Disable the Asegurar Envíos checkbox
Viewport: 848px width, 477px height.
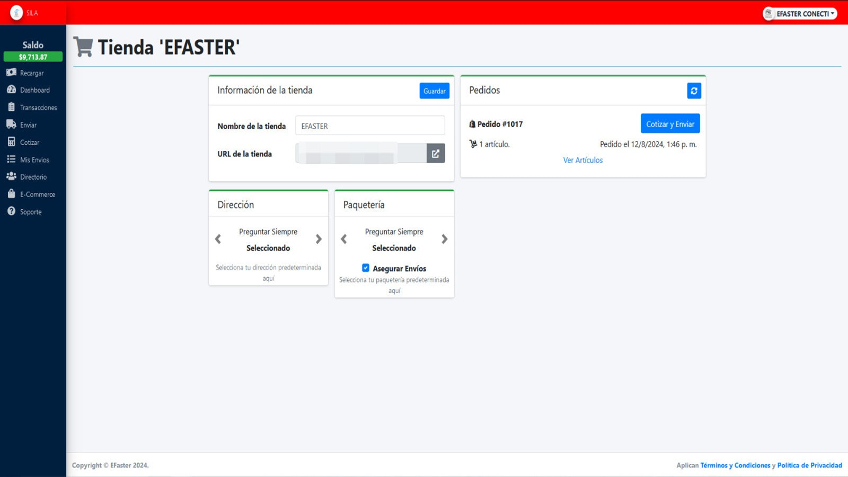[x=366, y=268]
